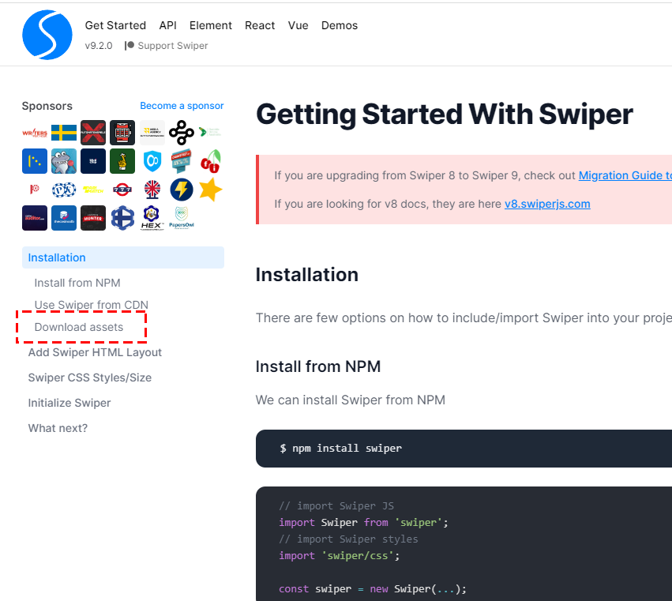Click the Getting Started With Swiper heading
The image size is (672, 601).
click(445, 115)
